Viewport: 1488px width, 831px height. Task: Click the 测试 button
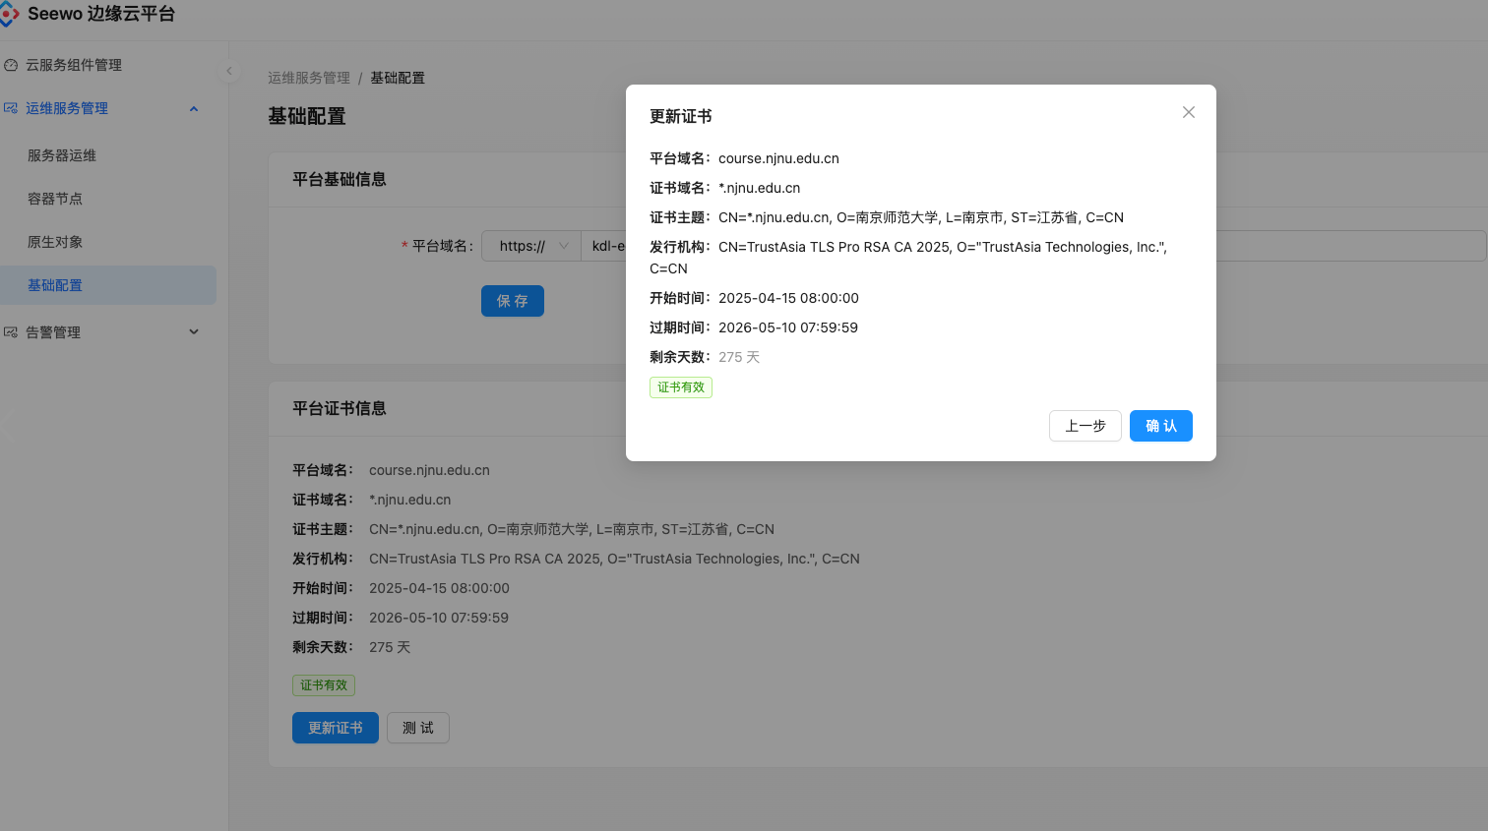coord(417,728)
